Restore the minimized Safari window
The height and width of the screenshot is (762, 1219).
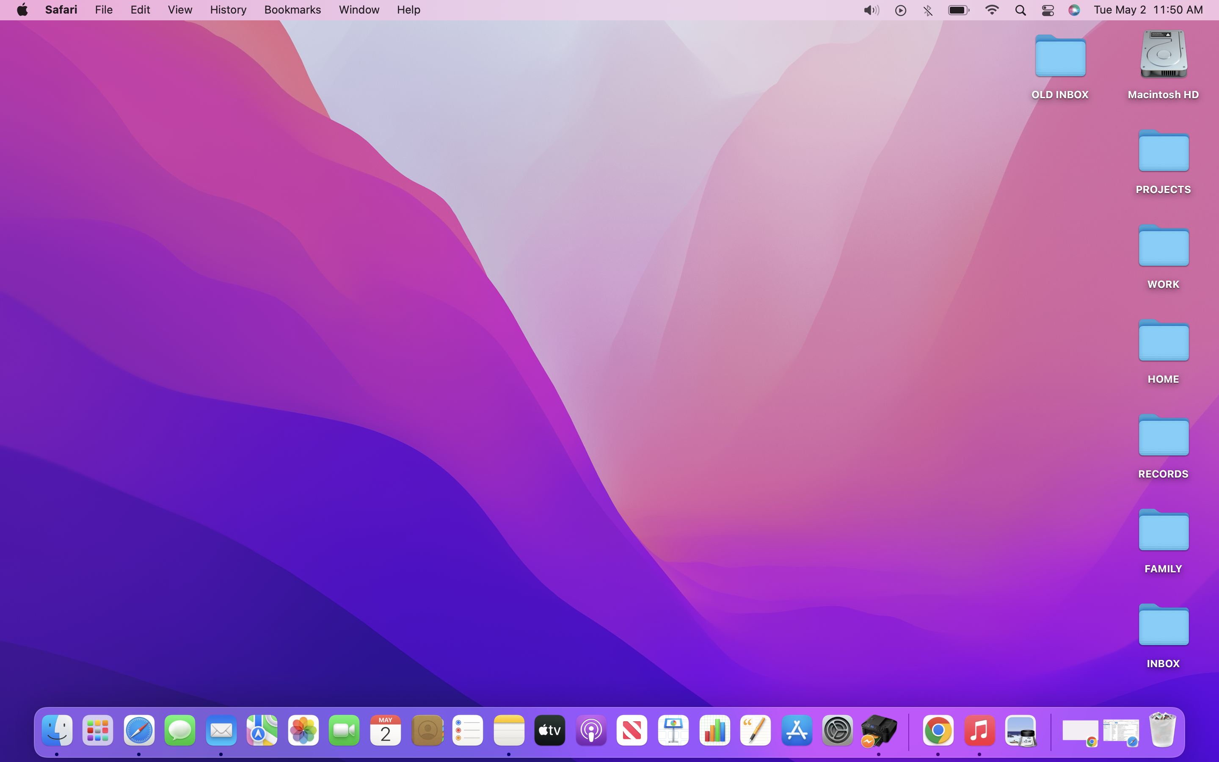(1121, 732)
